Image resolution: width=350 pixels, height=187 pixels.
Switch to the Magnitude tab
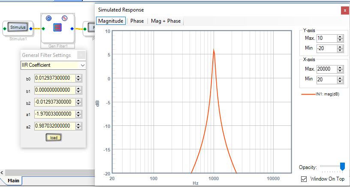coord(111,21)
